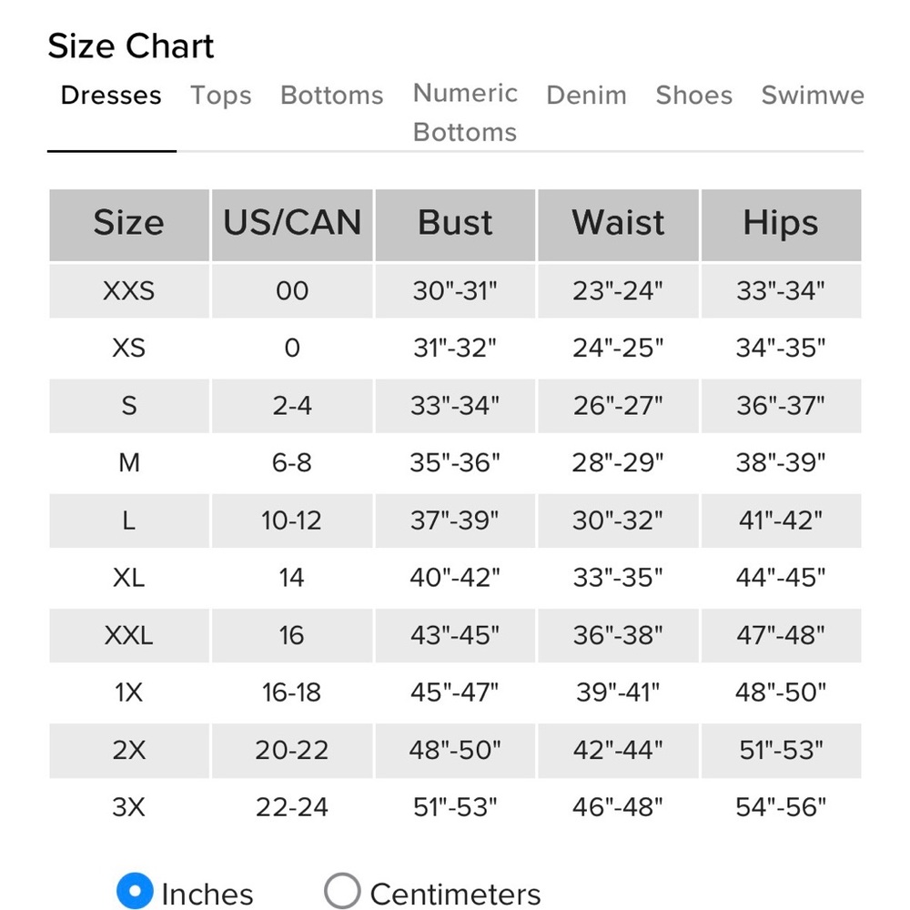Open the Bottoms size tab
Screen dimensions: 910x910
[332, 96]
